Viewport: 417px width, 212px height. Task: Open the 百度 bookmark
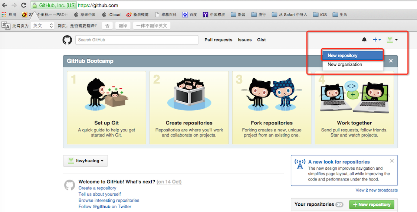click(190, 14)
